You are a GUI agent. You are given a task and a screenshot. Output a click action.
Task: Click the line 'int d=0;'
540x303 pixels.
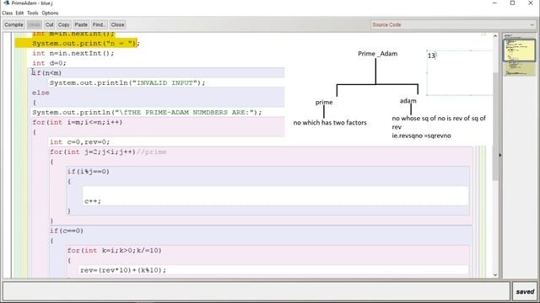[49, 63]
